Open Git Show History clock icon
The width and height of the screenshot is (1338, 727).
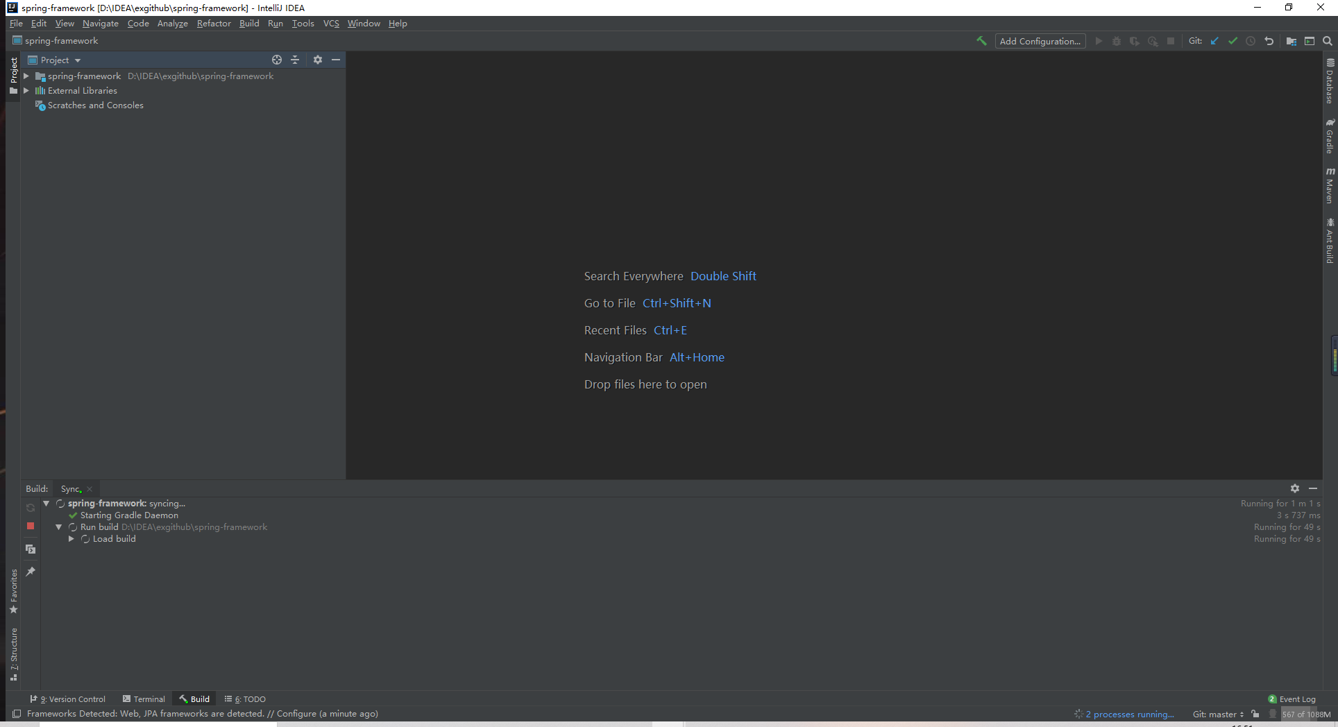click(x=1251, y=41)
